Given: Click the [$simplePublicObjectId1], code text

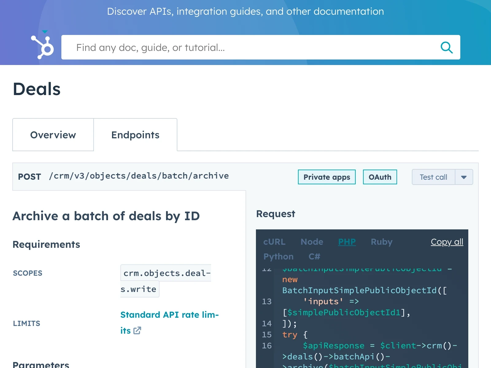Looking at the screenshot, I should [x=346, y=312].
